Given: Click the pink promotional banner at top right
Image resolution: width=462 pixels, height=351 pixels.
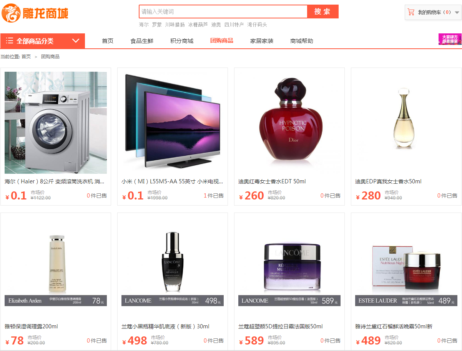Looking at the screenshot, I should (x=450, y=39).
